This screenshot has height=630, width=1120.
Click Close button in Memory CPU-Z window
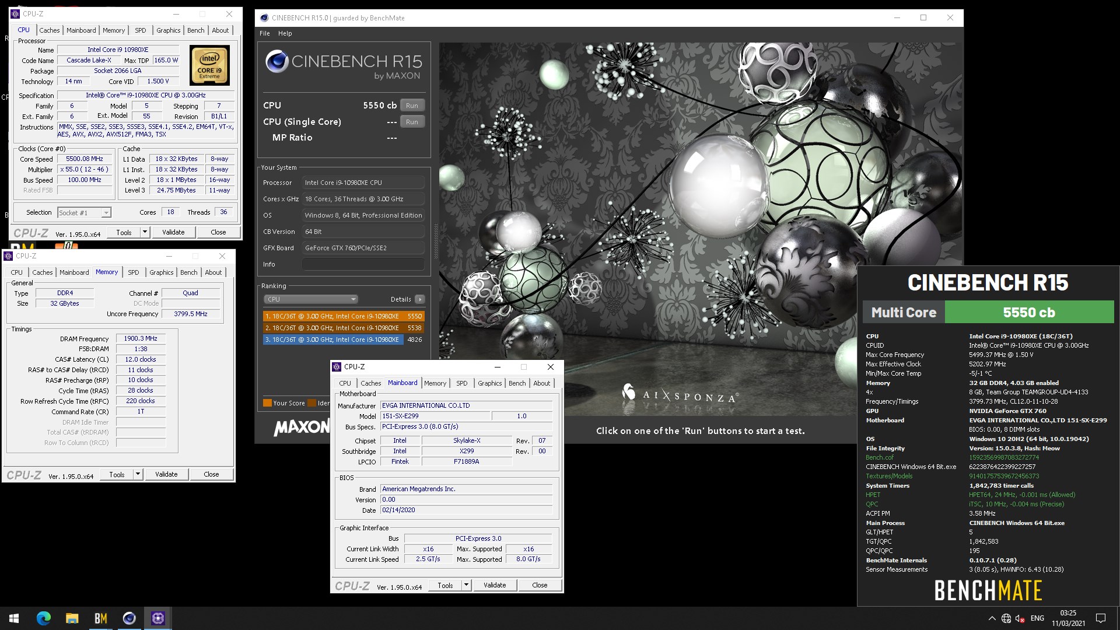[x=211, y=474]
